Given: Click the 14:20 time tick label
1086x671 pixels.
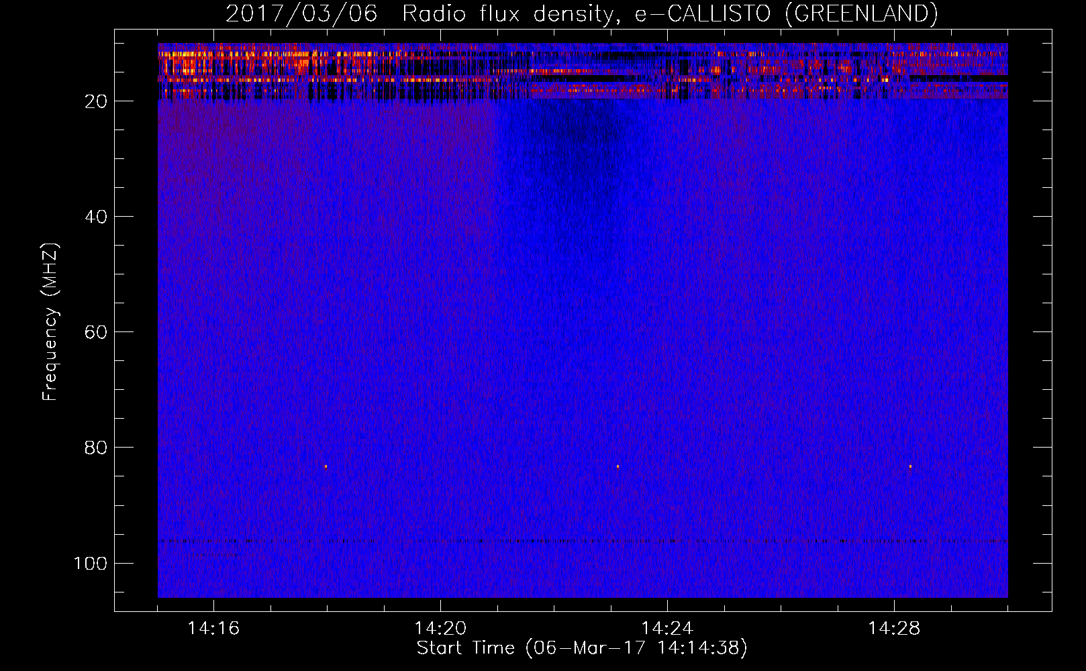Looking at the screenshot, I should 440,629.
